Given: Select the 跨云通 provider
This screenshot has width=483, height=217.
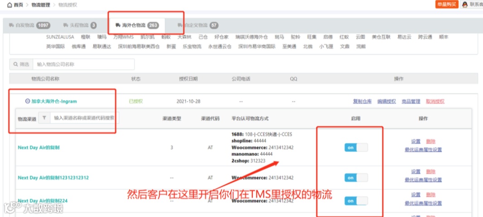Looking at the screenshot, I should point(425,37).
